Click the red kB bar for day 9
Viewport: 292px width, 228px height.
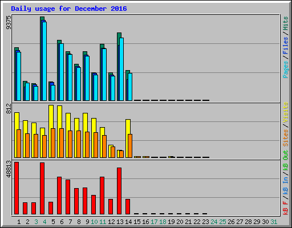(85, 201)
